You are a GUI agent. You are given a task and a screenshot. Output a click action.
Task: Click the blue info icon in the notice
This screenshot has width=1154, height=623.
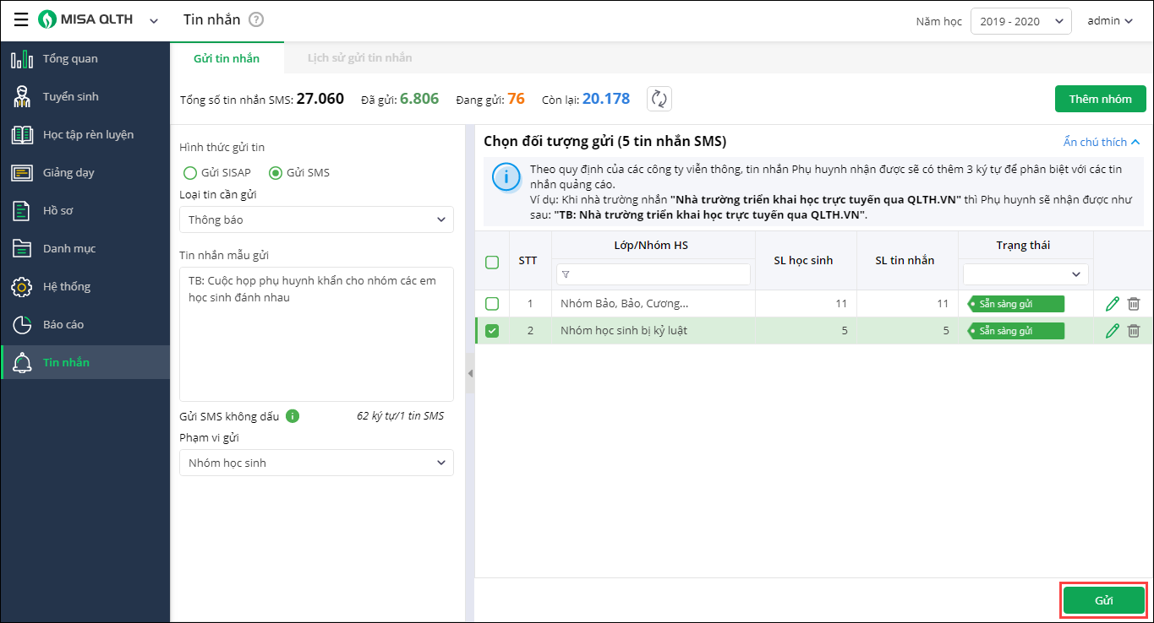coord(506,177)
